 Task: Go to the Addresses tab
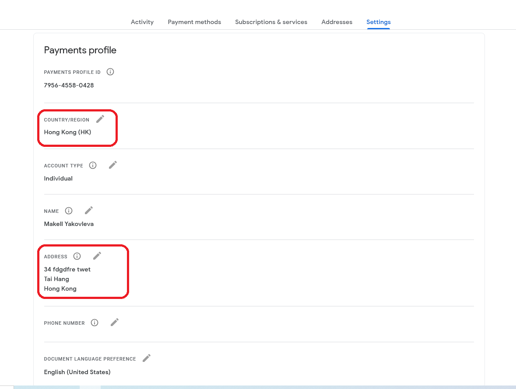(x=337, y=22)
